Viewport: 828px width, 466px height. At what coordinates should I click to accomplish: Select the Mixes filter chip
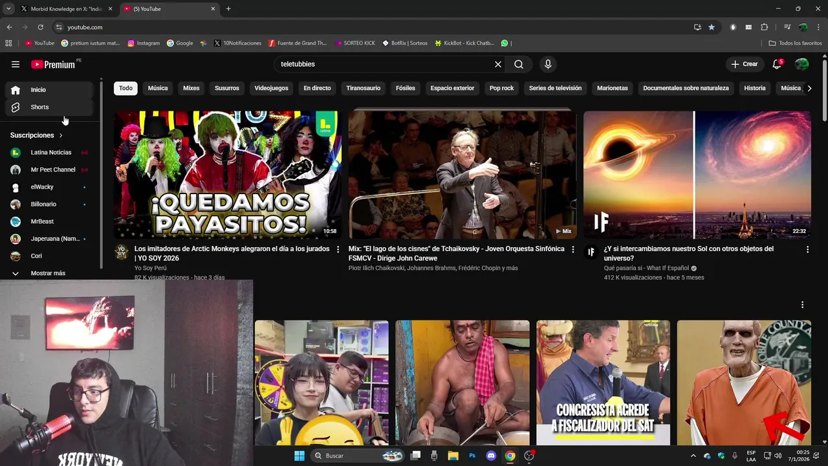click(x=191, y=88)
